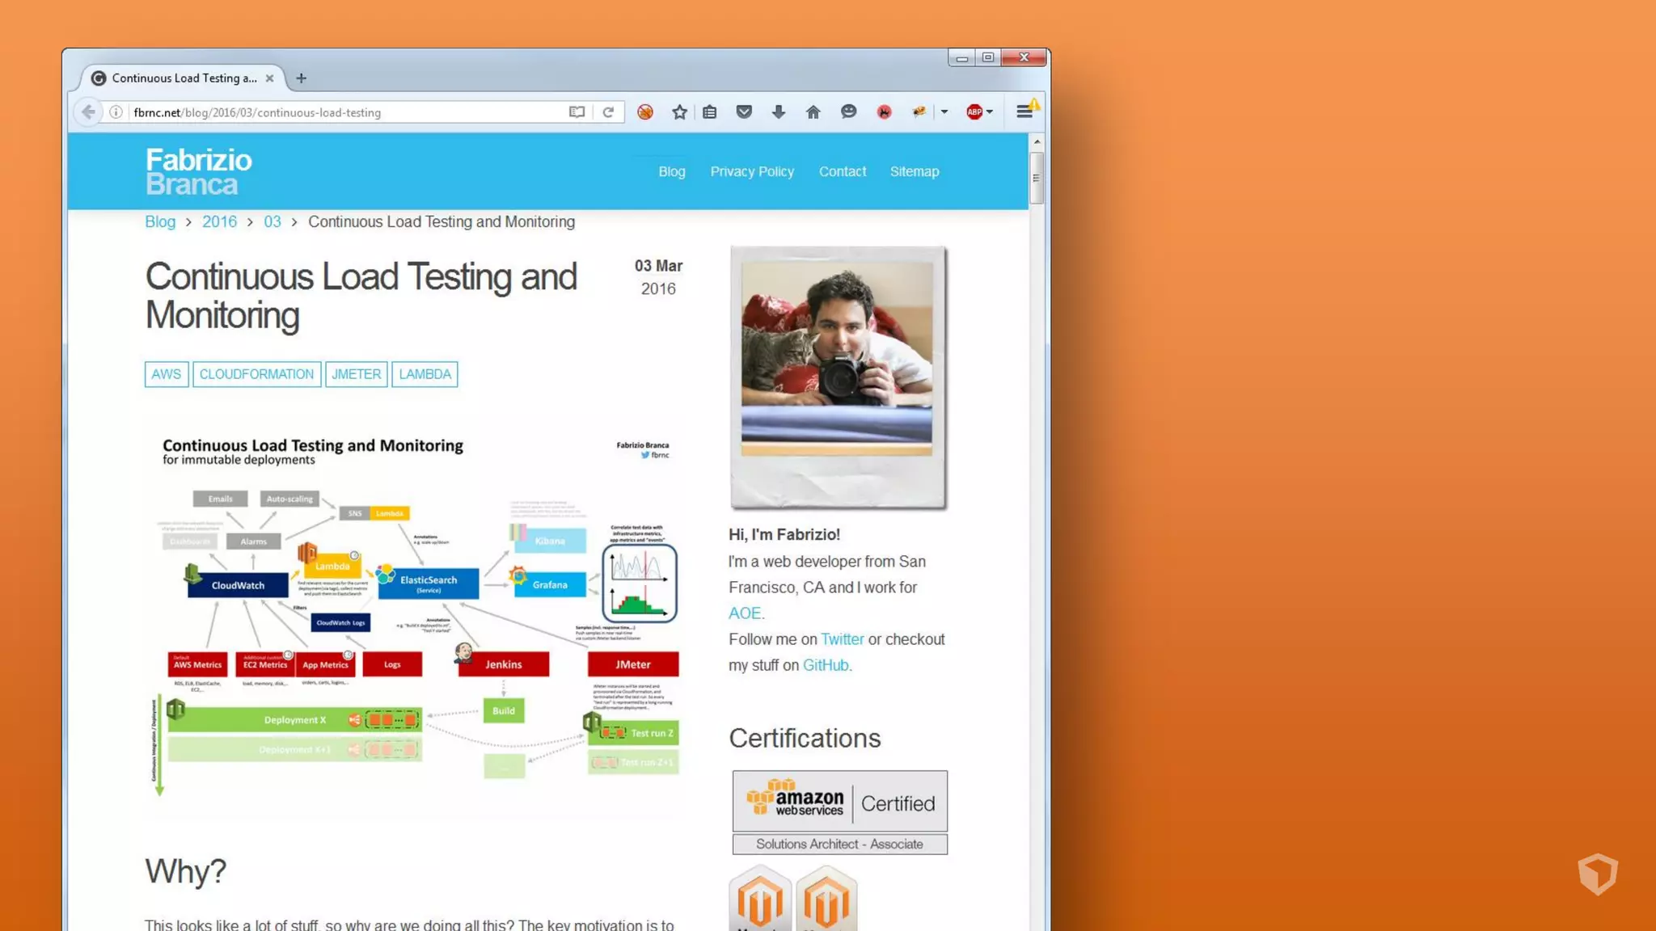Click the 03 Mar 2016 date

[658, 277]
